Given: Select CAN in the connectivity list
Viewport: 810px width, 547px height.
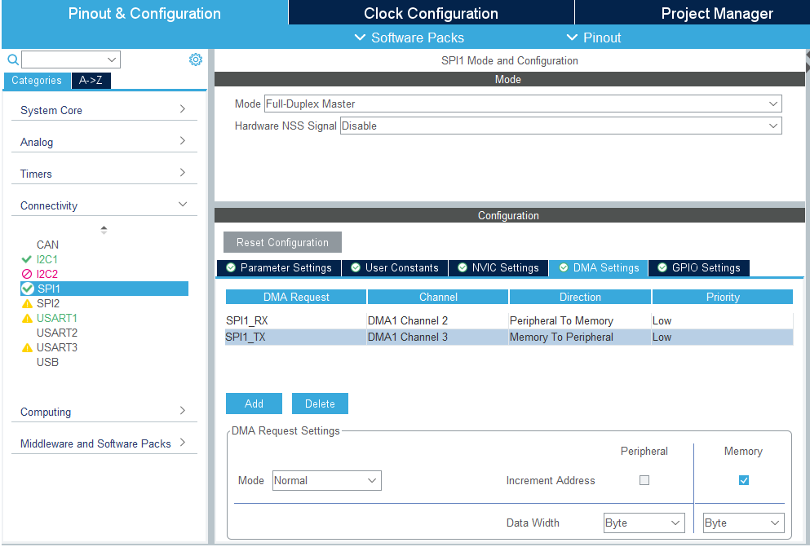Looking at the screenshot, I should [47, 245].
